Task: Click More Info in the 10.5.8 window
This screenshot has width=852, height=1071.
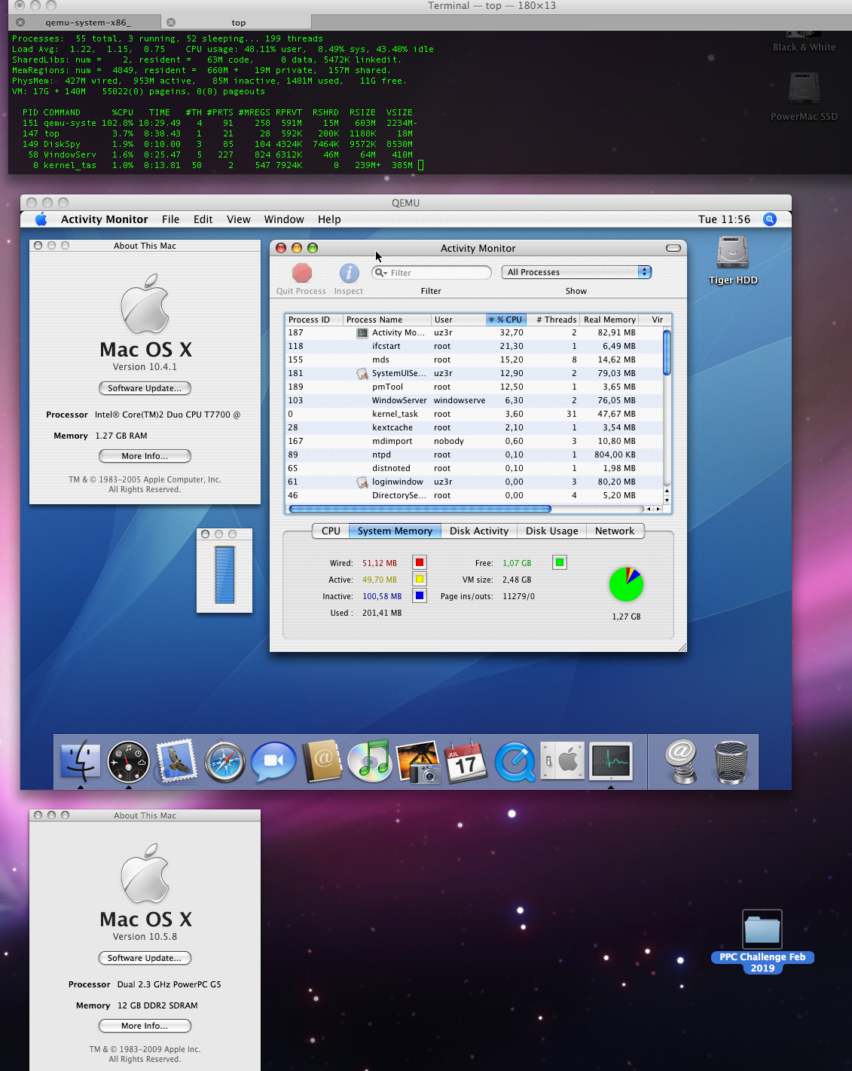Action: (x=145, y=1026)
